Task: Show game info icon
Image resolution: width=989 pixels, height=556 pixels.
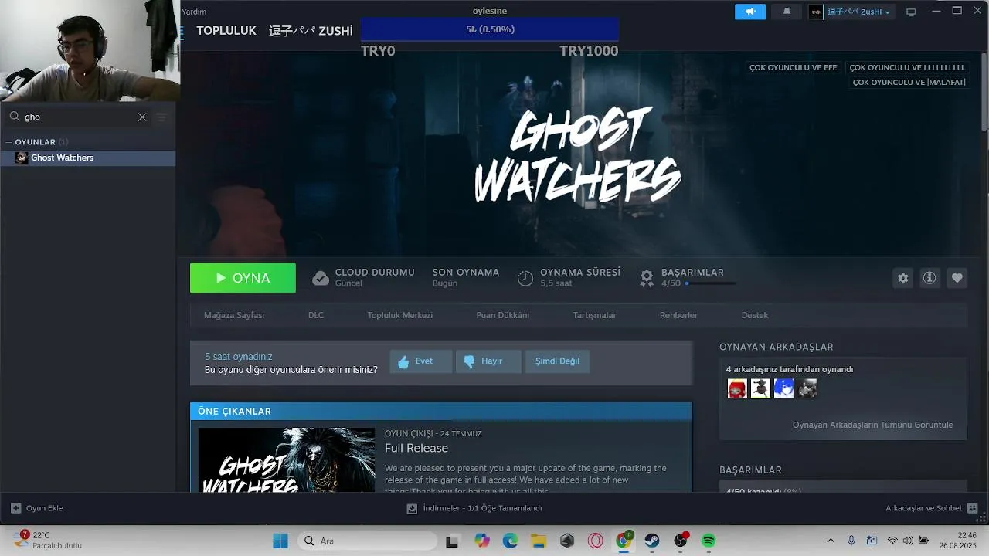Action: (x=930, y=278)
